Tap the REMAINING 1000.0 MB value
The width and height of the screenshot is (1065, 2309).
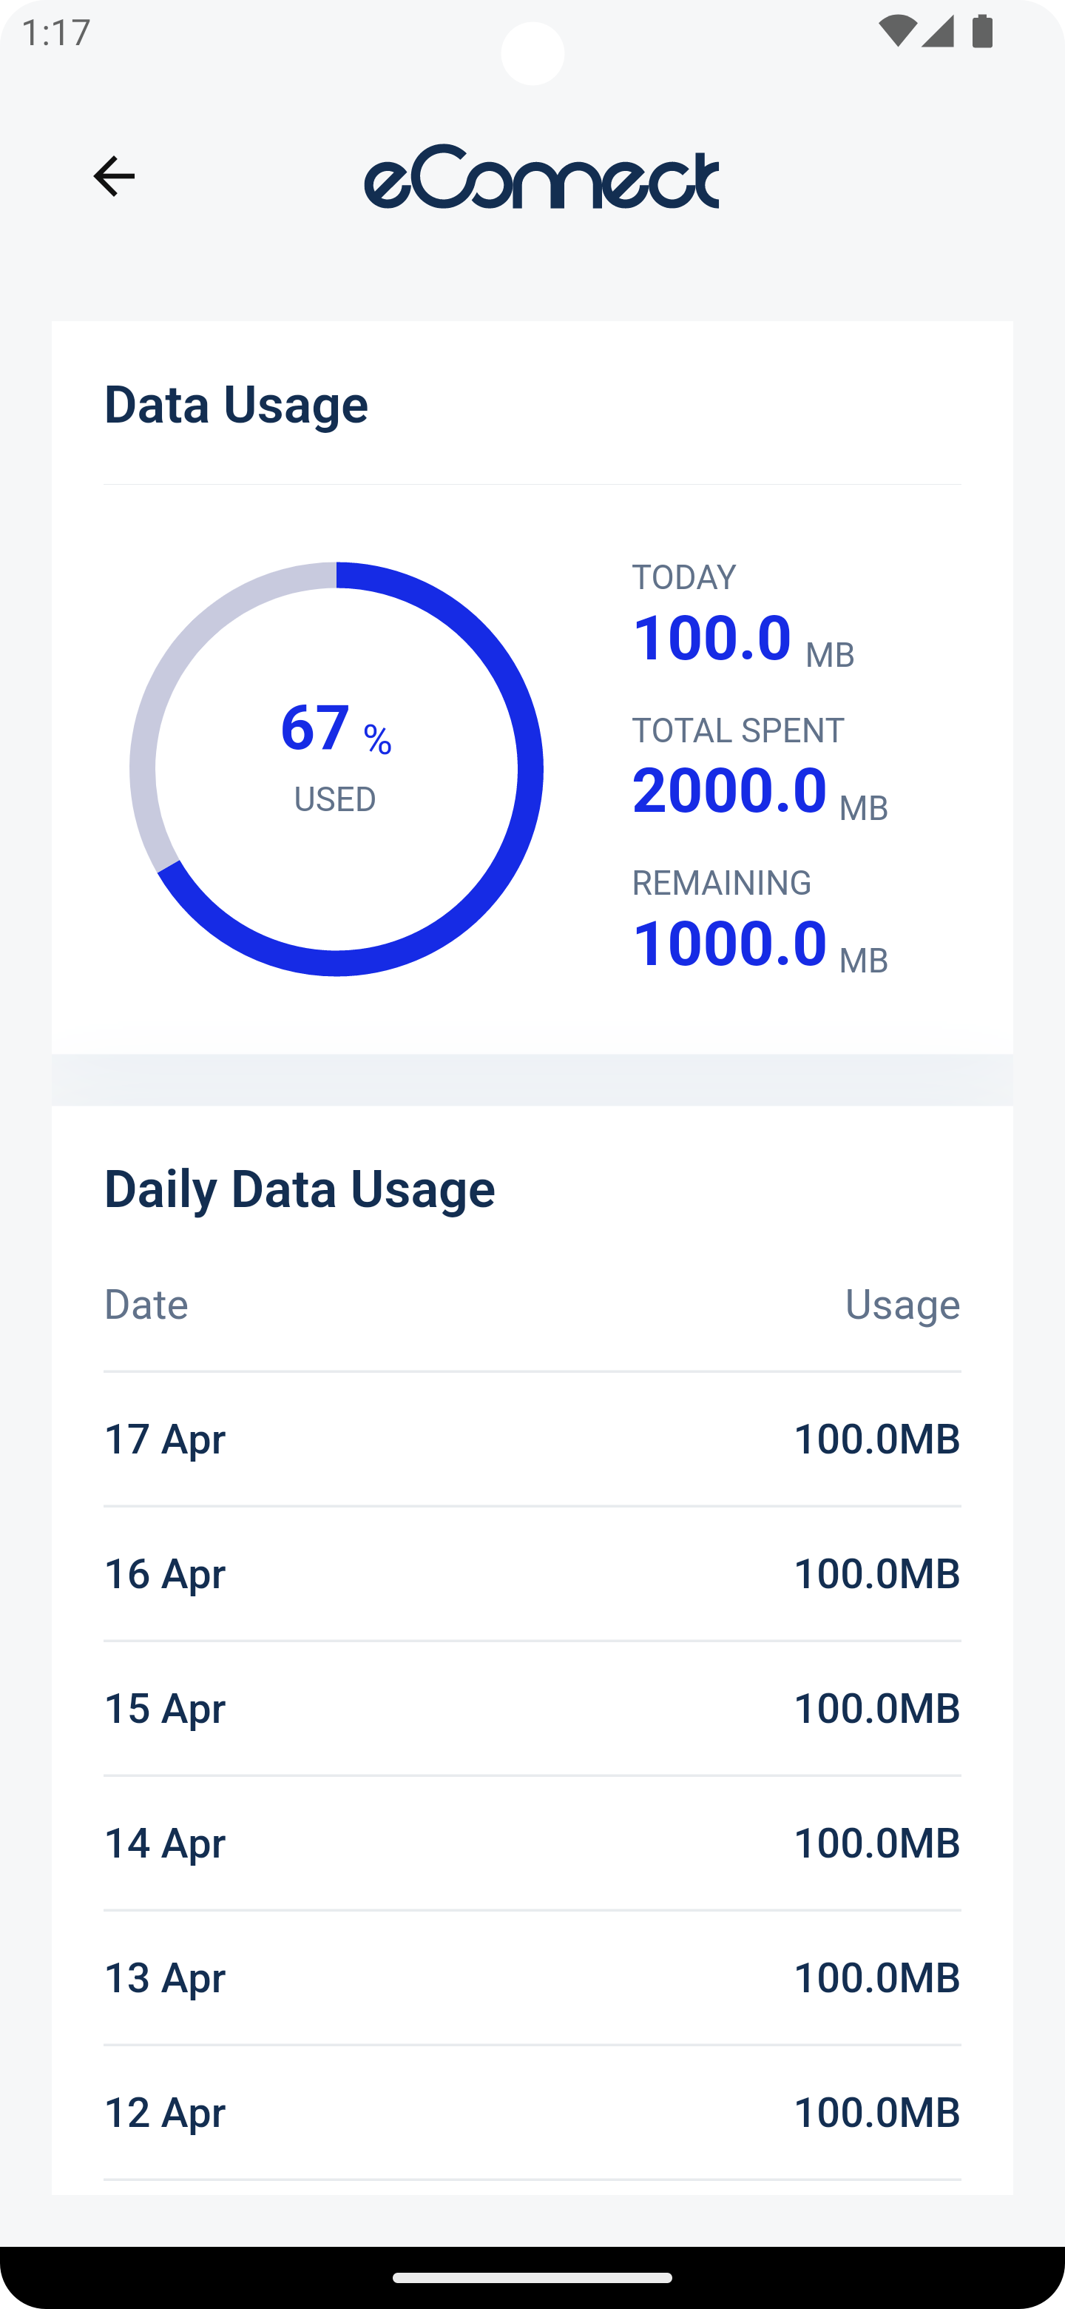coord(760,944)
